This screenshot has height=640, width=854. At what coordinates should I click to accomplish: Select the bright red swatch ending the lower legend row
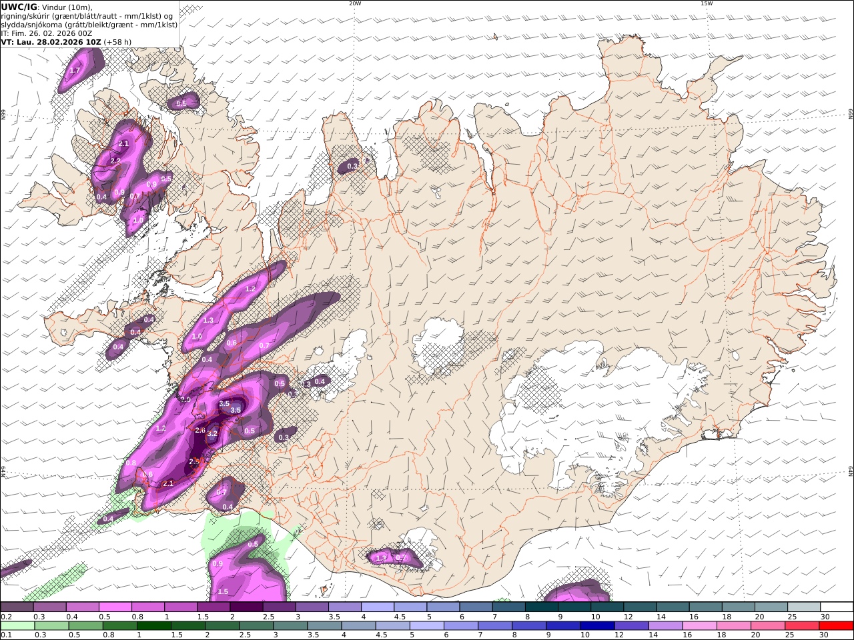tap(836, 626)
